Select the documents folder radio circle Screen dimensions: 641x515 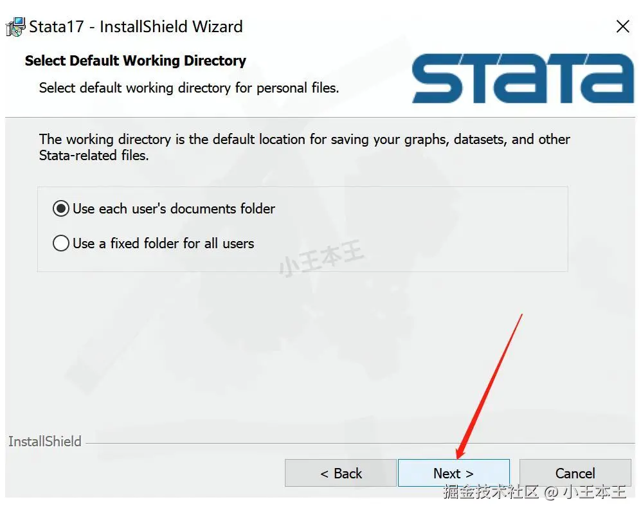(x=61, y=209)
